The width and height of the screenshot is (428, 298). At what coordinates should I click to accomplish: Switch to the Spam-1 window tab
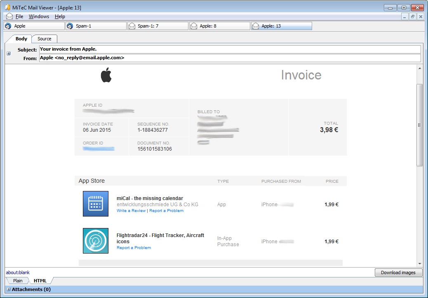coord(96,26)
